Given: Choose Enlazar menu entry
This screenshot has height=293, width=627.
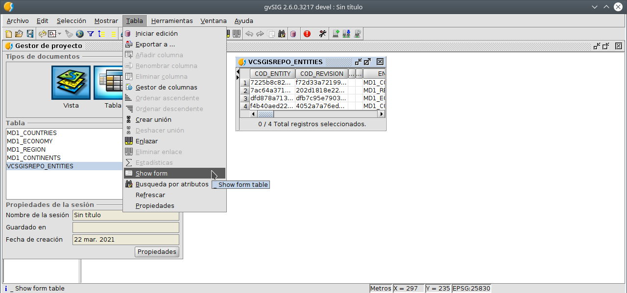Looking at the screenshot, I should [174, 141].
